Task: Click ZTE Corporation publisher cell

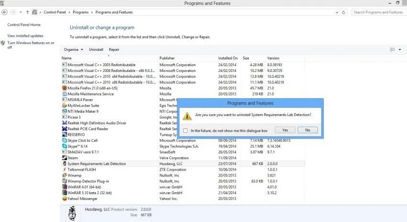Action: click(x=172, y=169)
